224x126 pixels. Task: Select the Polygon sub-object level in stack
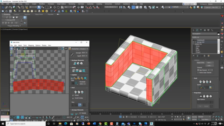point(198,52)
